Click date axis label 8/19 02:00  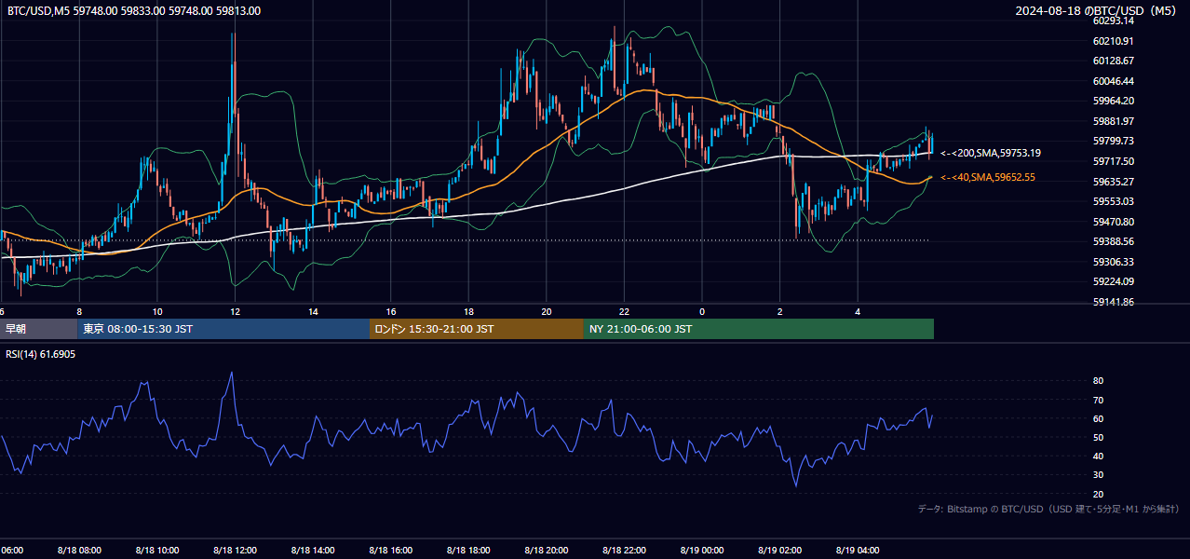point(780,551)
